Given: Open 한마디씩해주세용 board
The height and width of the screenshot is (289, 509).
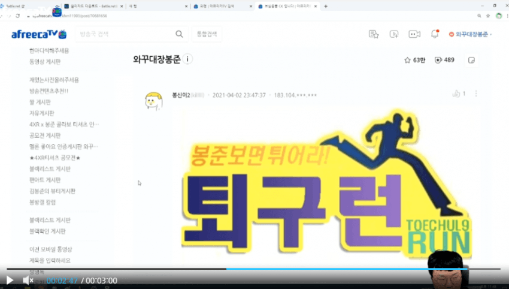Looking at the screenshot, I should 49,51.
